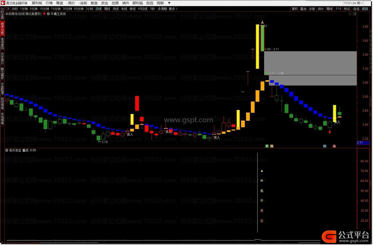Toggle the panel layout icon beside 分时
Viewport: 373px width, 245px height.
point(8,9)
